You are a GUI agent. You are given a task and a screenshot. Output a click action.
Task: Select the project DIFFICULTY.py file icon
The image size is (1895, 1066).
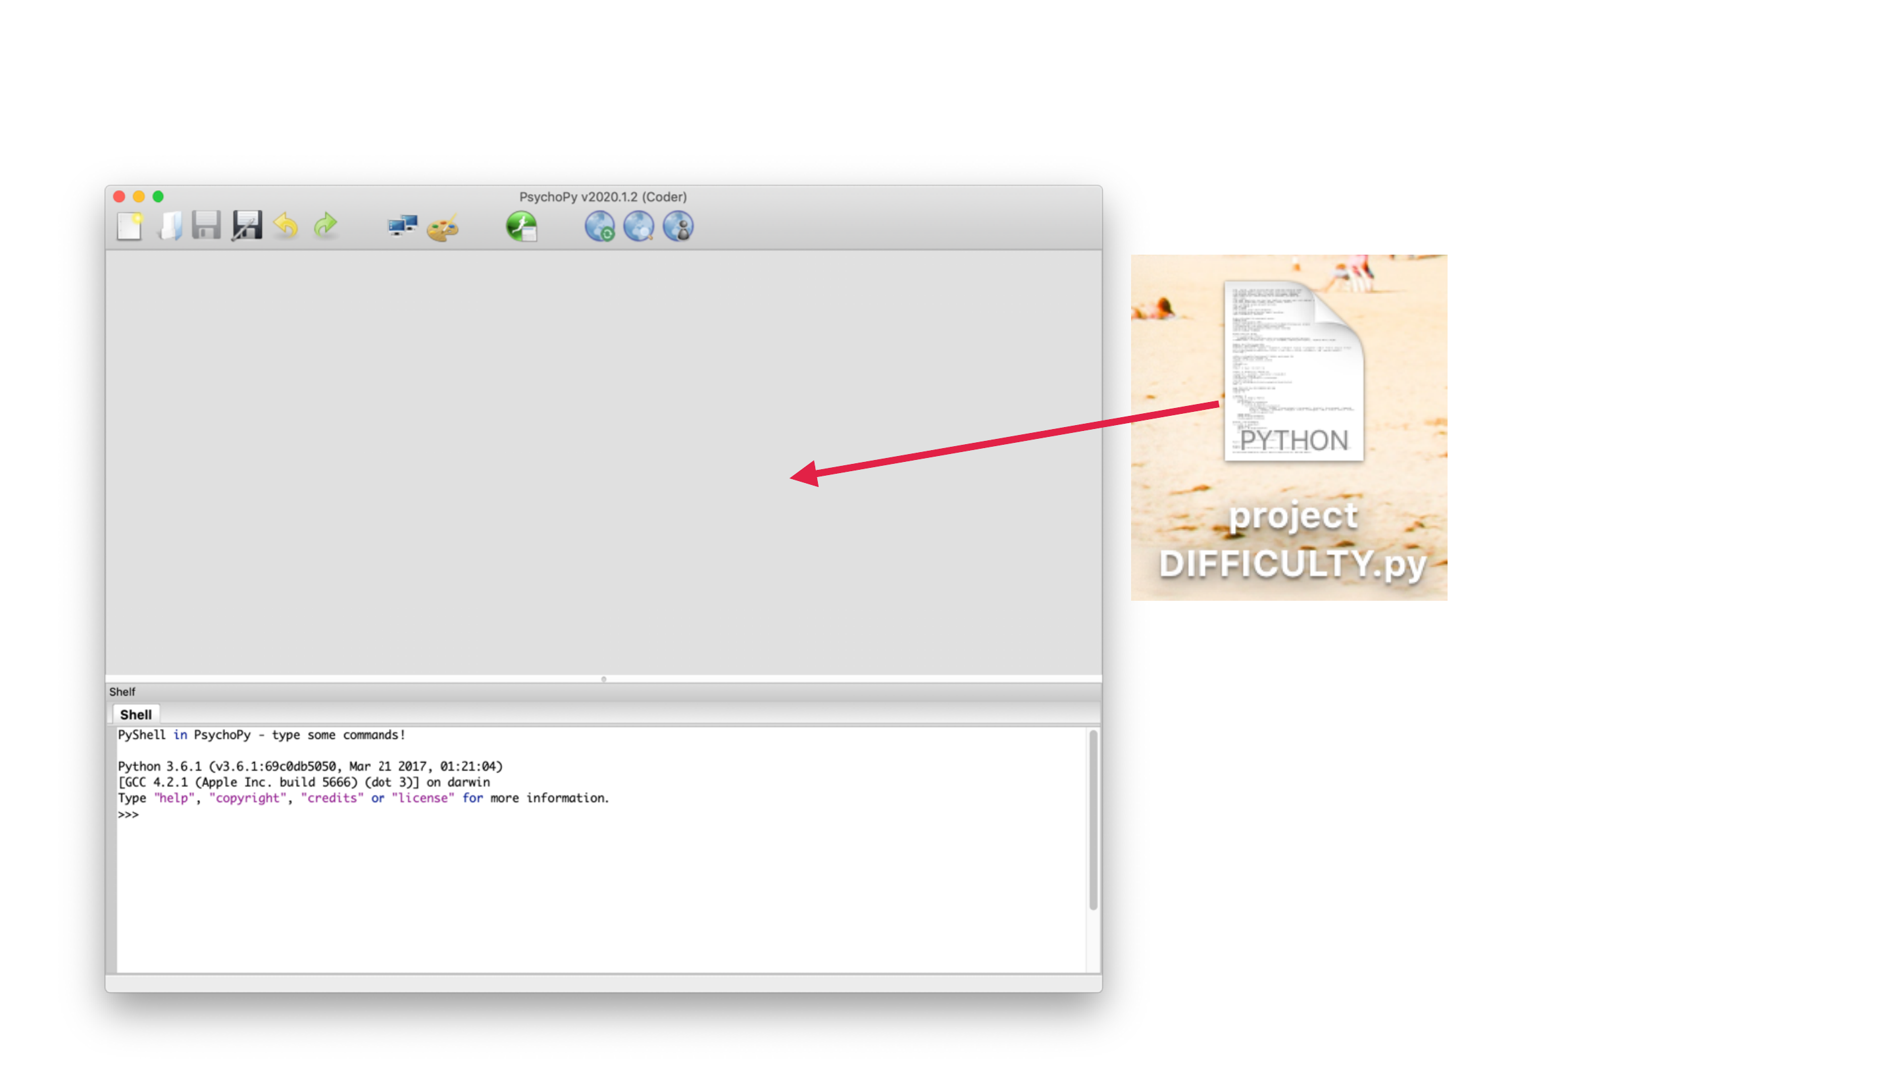1292,372
